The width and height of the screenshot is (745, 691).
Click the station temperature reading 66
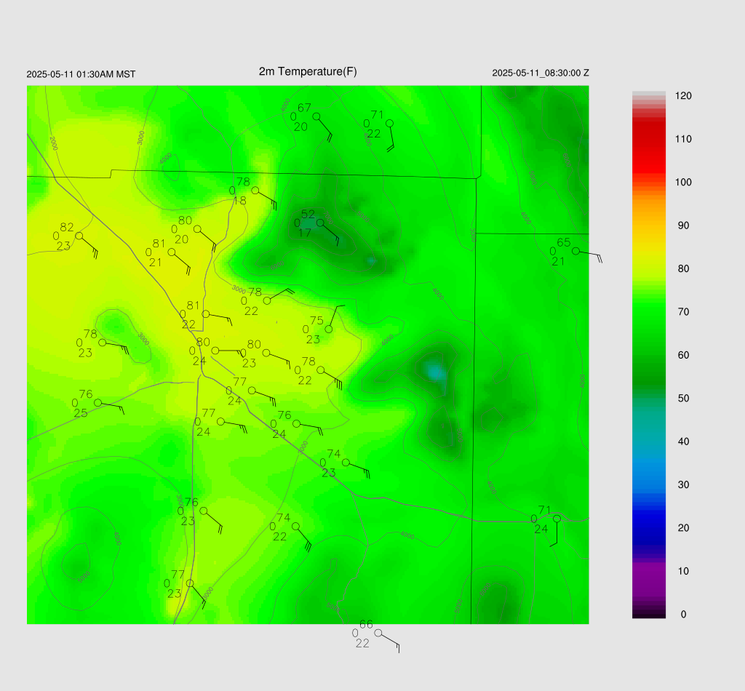[367, 625]
